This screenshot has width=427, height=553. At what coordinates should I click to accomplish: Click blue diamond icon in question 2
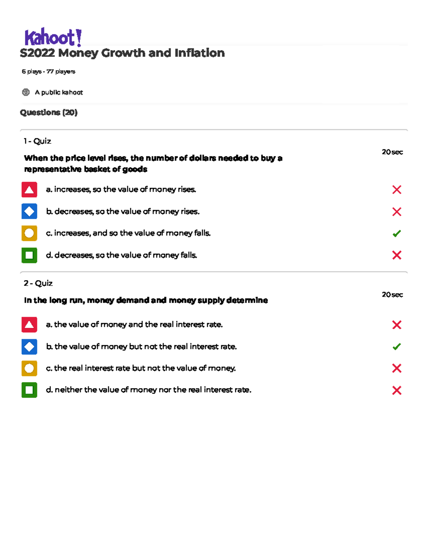29,347
